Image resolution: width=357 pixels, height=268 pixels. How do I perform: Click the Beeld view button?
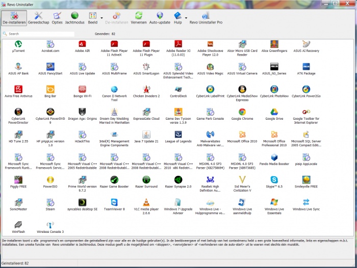tap(93, 18)
